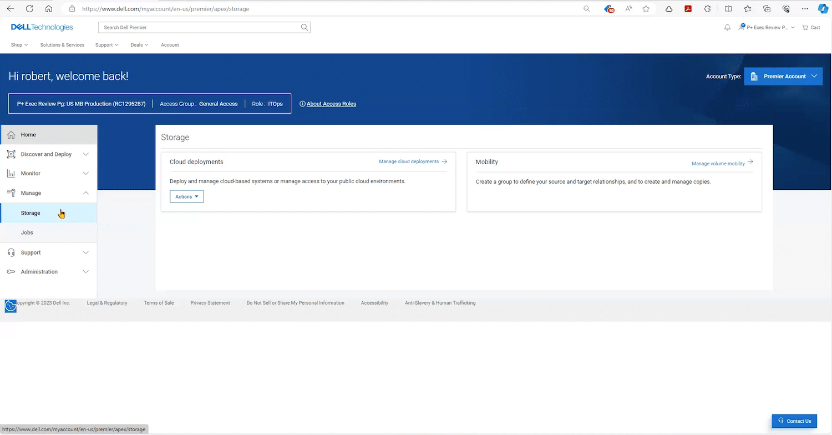Expand Discover and Deploy section
This screenshot has height=435, width=832.
pyautogui.click(x=85, y=154)
